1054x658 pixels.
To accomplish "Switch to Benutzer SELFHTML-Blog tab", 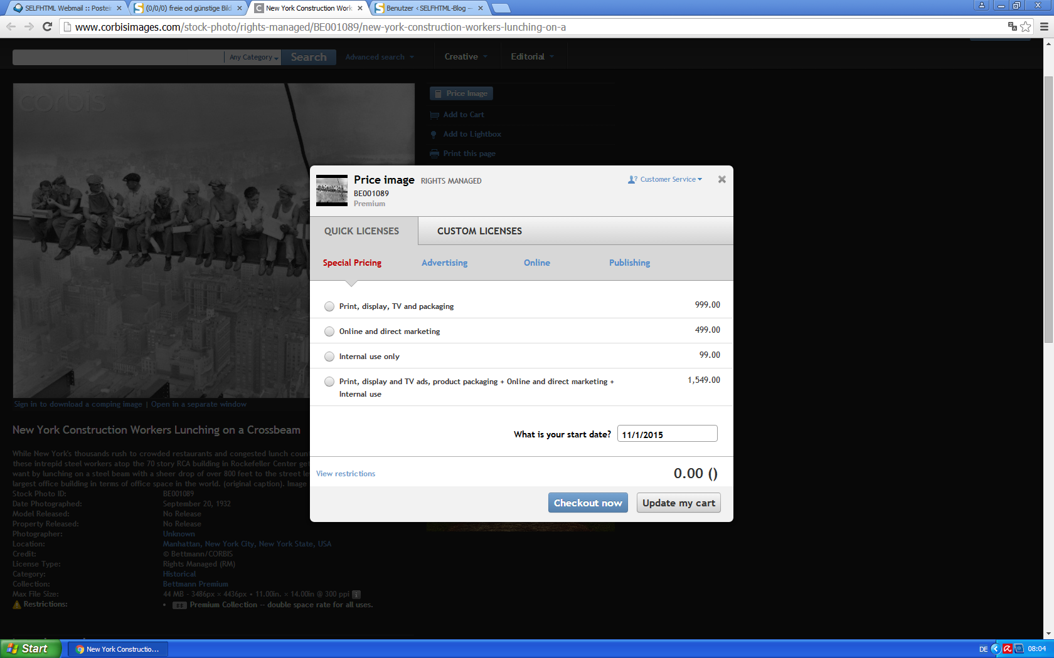I will click(x=429, y=8).
